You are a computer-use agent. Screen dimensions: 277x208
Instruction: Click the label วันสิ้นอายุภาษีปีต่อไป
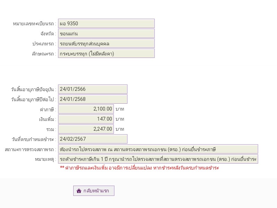point(34,99)
